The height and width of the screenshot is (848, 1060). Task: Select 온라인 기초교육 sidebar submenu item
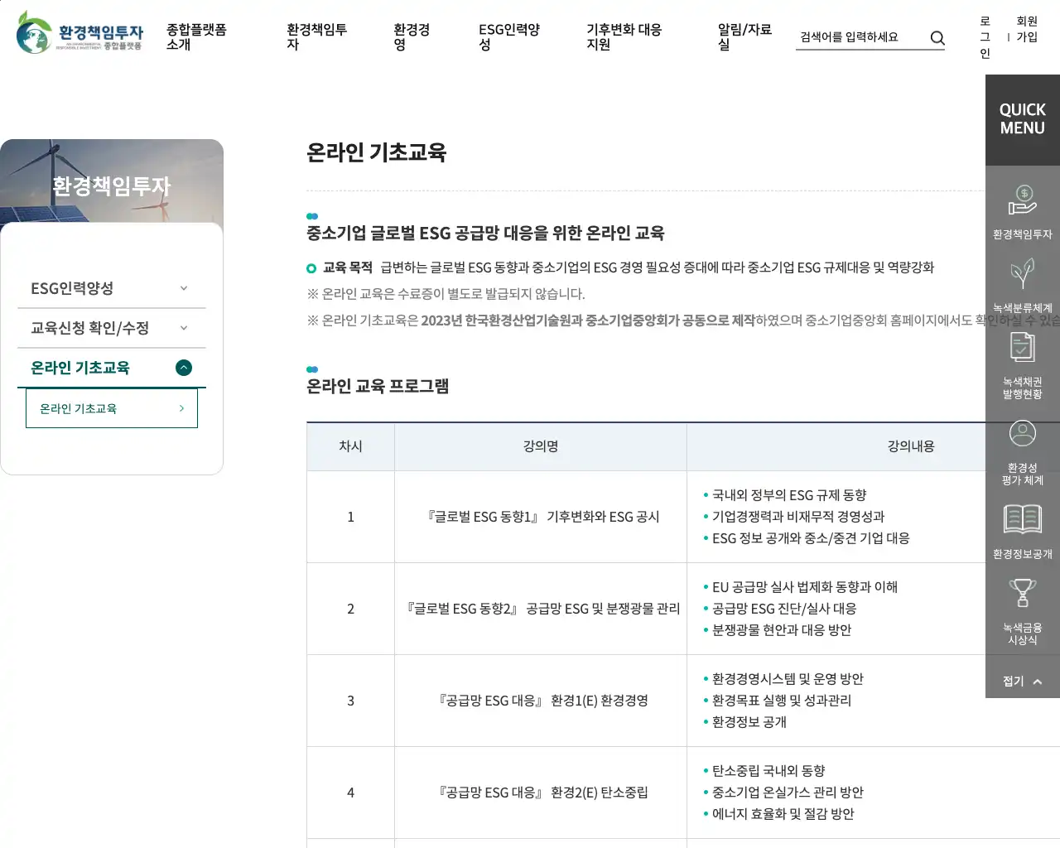(x=112, y=408)
